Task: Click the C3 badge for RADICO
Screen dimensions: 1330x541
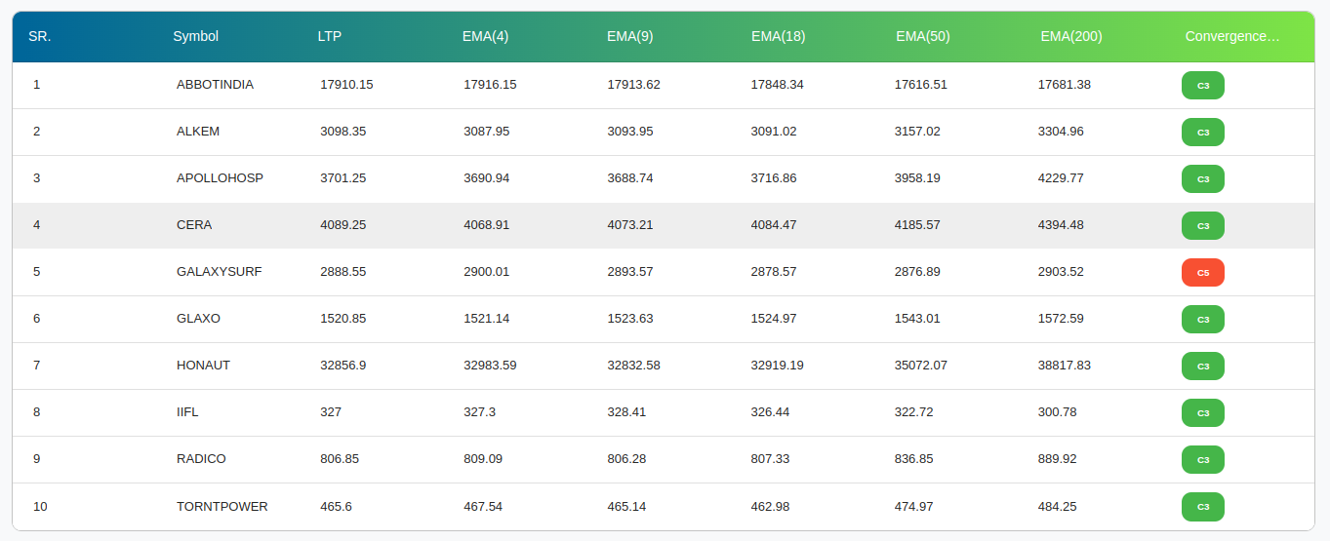Action: [1203, 460]
